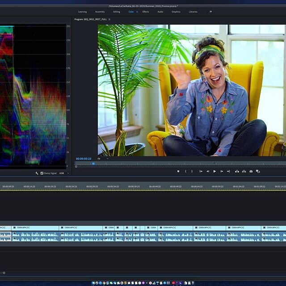Click timeline ruler at 00:00:59:22
Viewport: 286px width, 286px height.
tap(218, 187)
